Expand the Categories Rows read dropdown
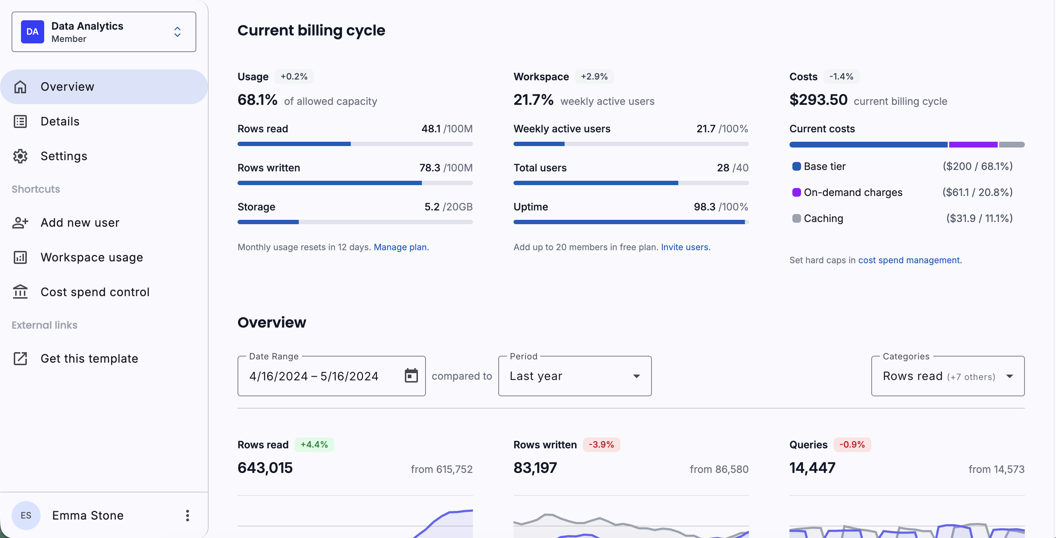 [947, 376]
